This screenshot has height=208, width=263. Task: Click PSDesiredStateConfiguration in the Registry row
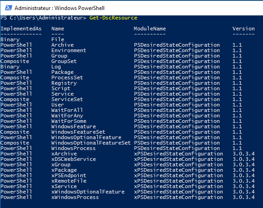tap(177, 83)
